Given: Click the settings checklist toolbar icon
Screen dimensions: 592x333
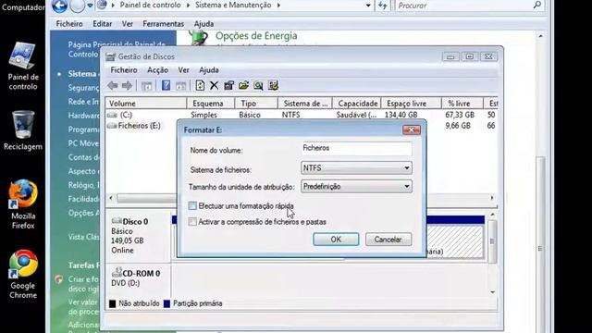Looking at the screenshot, I should [273, 86].
